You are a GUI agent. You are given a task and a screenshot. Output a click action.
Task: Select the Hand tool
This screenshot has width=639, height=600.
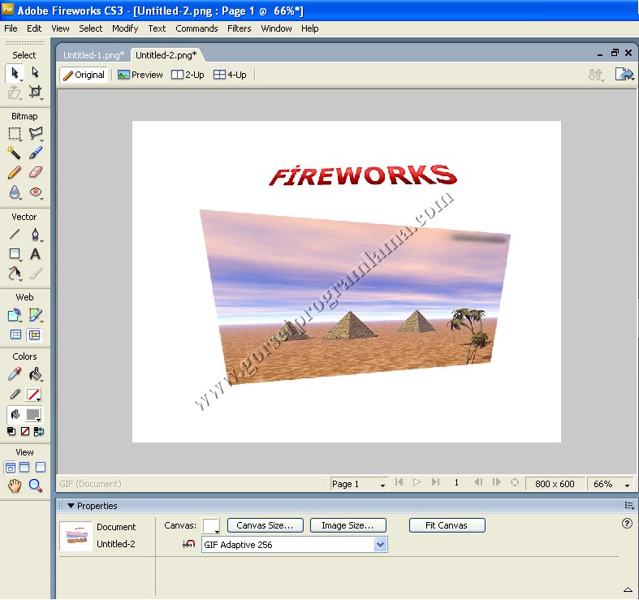(14, 486)
